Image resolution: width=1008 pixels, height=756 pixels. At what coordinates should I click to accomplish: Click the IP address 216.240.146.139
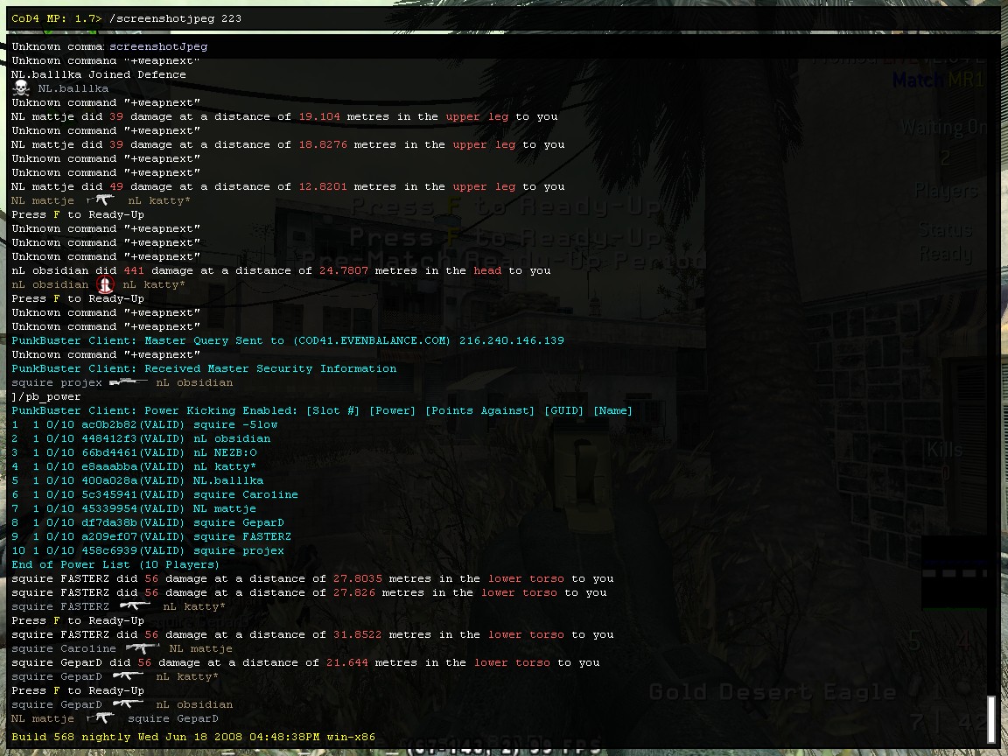(x=512, y=340)
